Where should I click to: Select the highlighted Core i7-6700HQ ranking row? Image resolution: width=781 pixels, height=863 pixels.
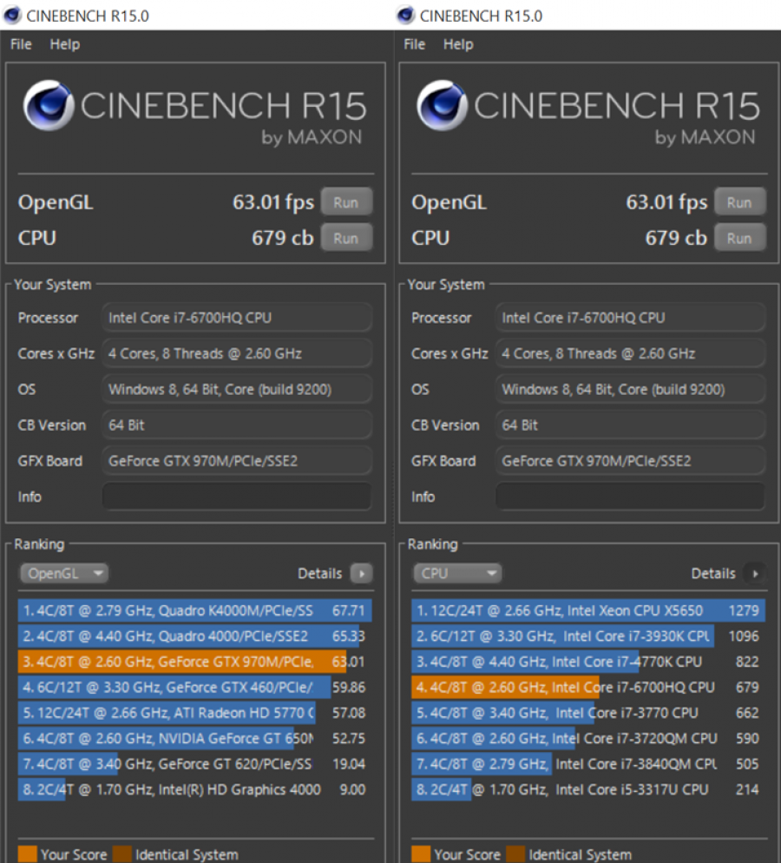pos(588,687)
